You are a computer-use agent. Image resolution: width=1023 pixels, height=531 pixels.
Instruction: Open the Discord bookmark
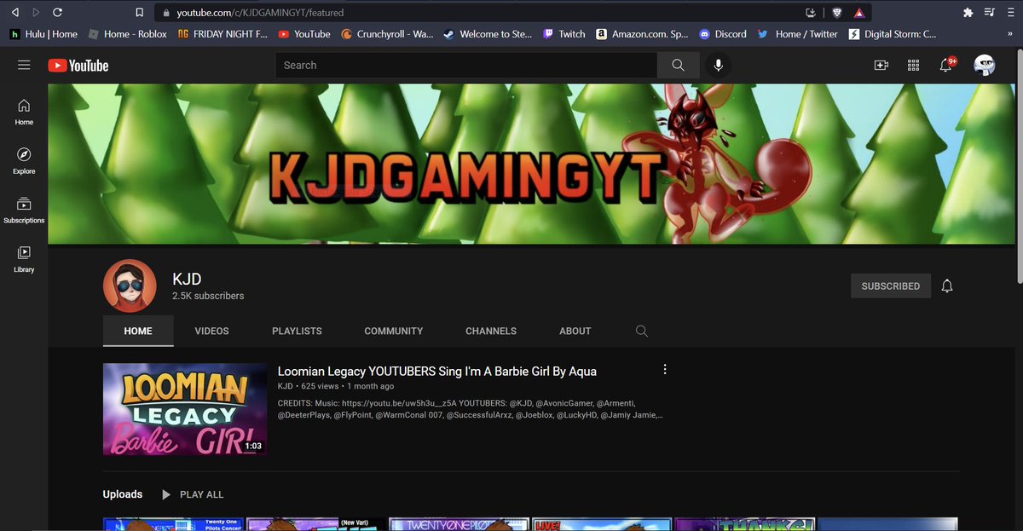coord(722,34)
